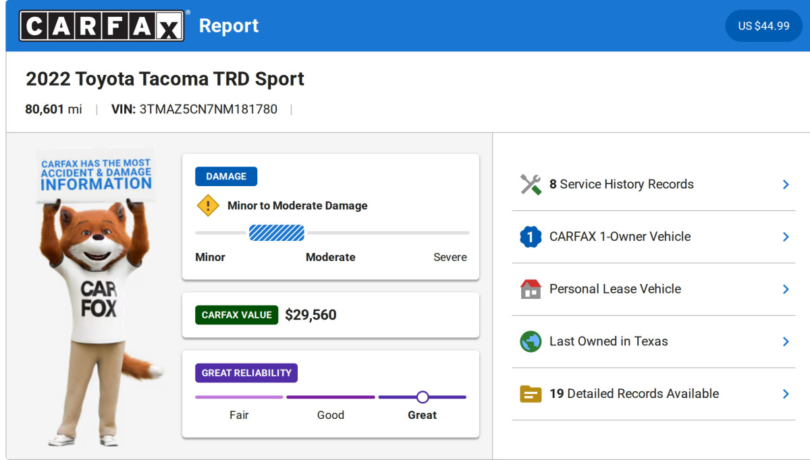810x460 pixels.
Task: Click the Car Fox mascot image
Action: click(x=100, y=297)
